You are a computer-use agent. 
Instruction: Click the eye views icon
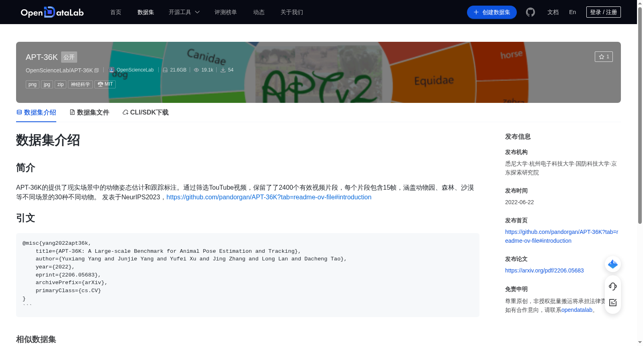click(x=197, y=70)
